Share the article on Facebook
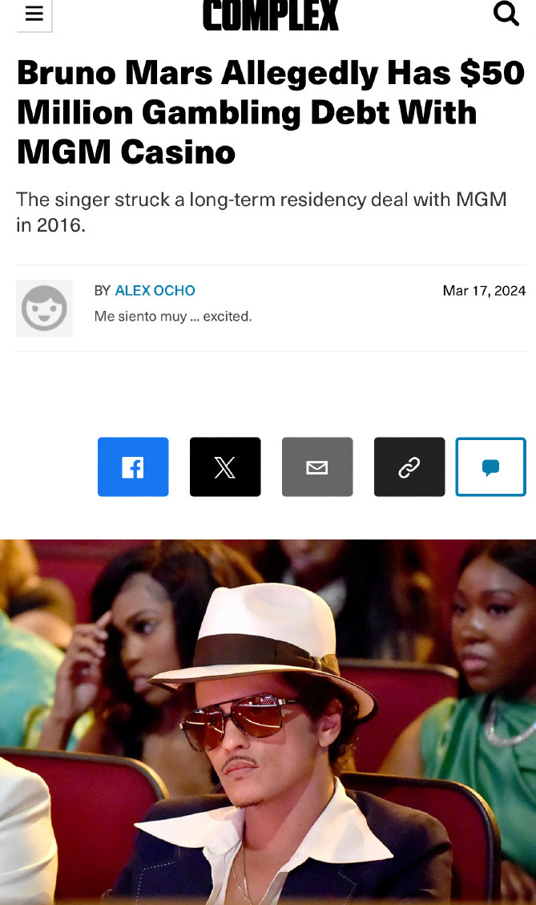The height and width of the screenshot is (905, 536). 133,467
